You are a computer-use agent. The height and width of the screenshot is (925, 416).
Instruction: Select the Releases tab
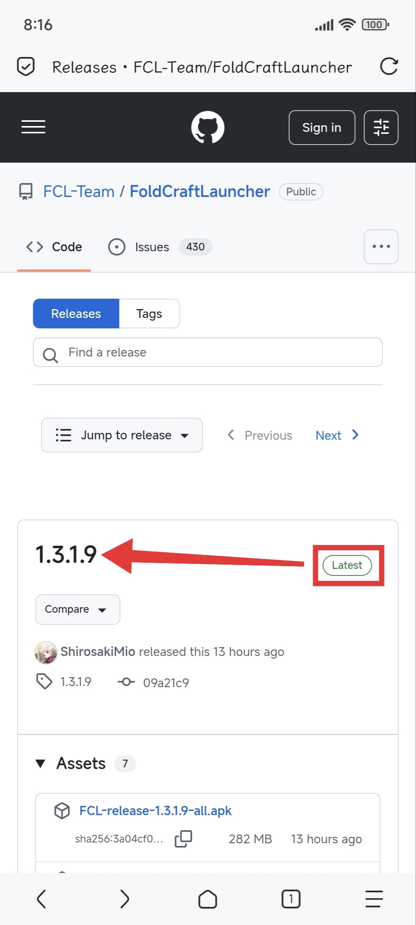point(76,314)
